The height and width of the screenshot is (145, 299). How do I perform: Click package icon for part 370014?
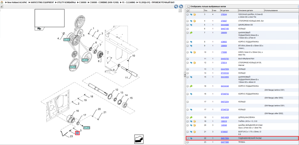tap(195, 62)
